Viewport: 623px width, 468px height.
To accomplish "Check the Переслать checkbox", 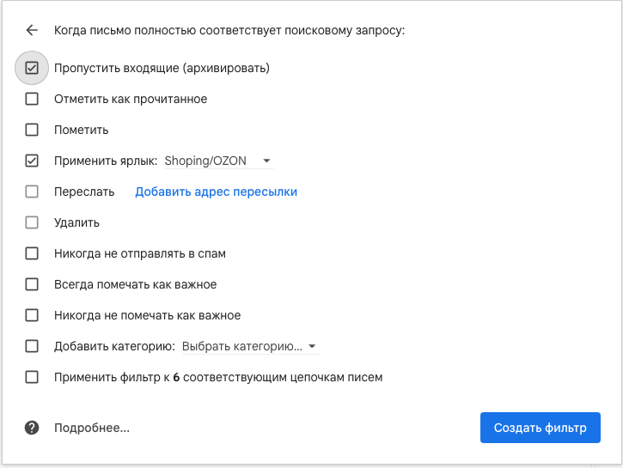I will tap(32, 191).
